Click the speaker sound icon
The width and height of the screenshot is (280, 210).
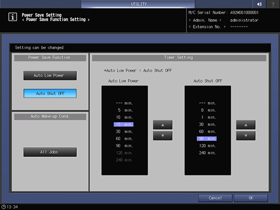[259, 4]
